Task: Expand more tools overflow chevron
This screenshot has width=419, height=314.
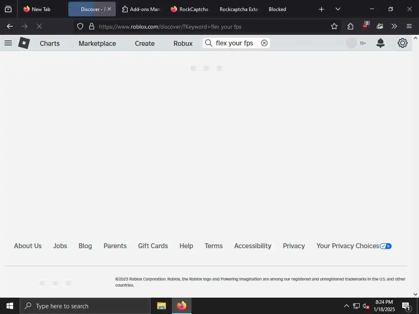Action: coord(394,26)
